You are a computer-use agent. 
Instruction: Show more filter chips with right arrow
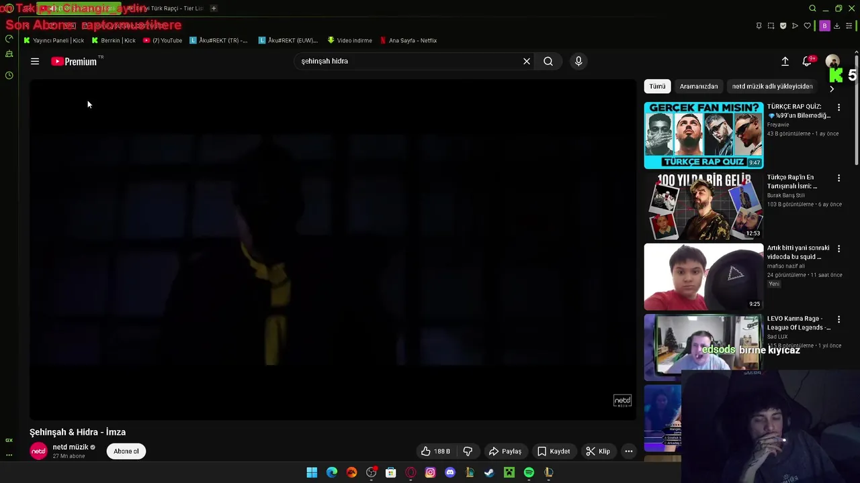click(832, 89)
